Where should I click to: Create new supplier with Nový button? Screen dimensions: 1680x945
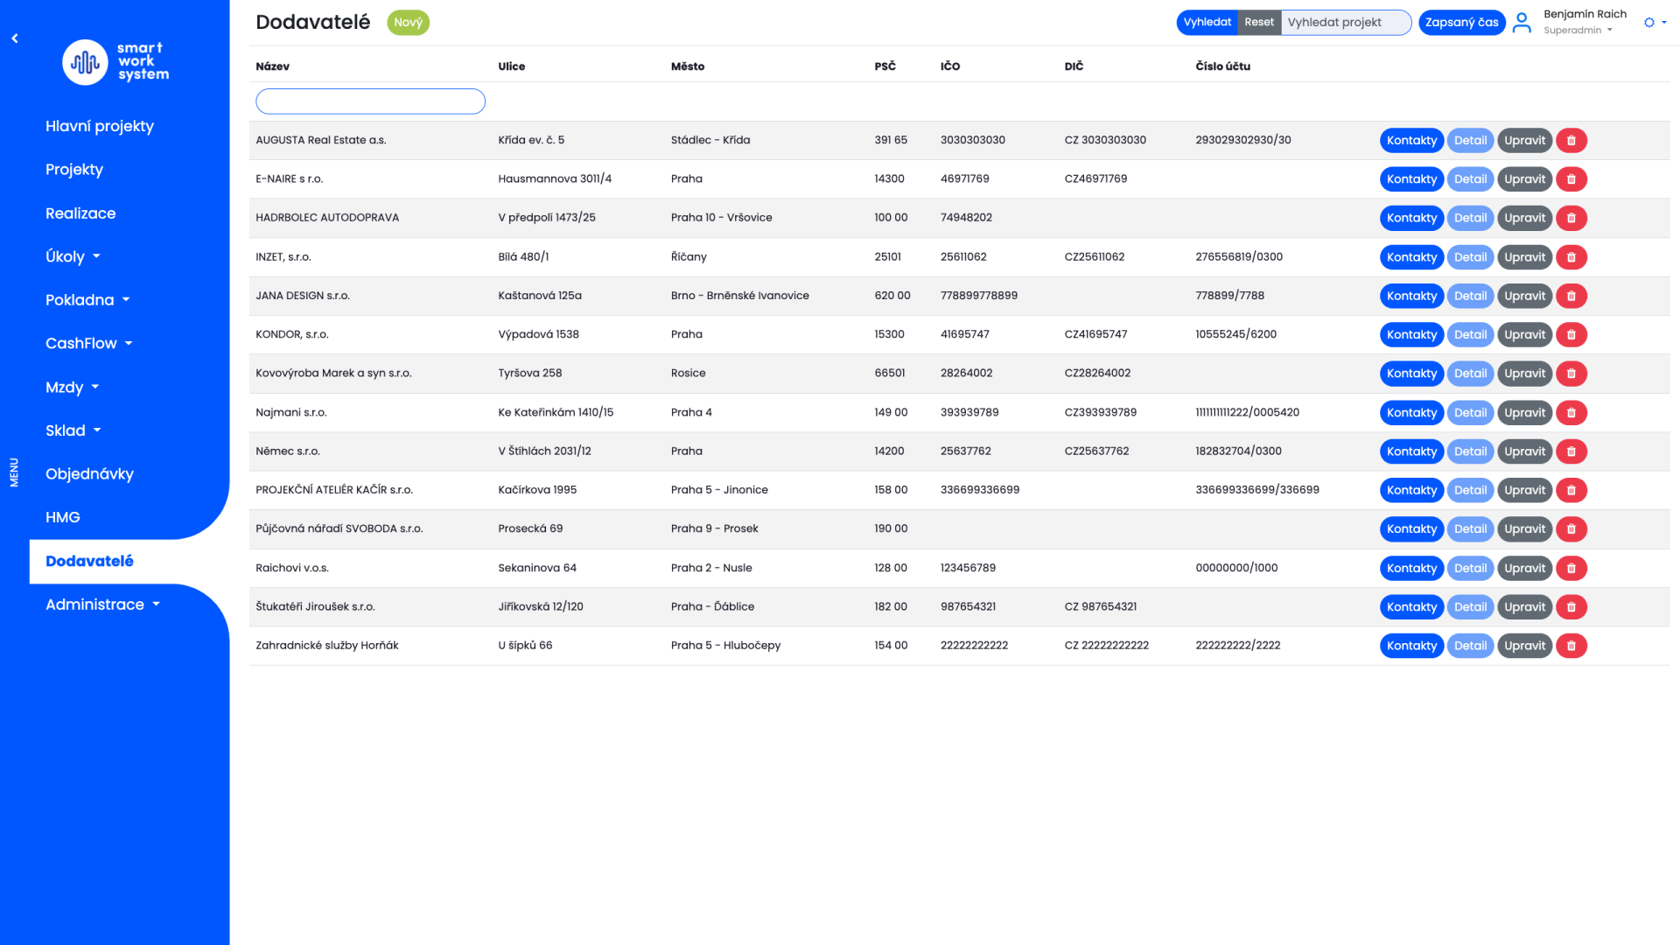[x=408, y=23]
